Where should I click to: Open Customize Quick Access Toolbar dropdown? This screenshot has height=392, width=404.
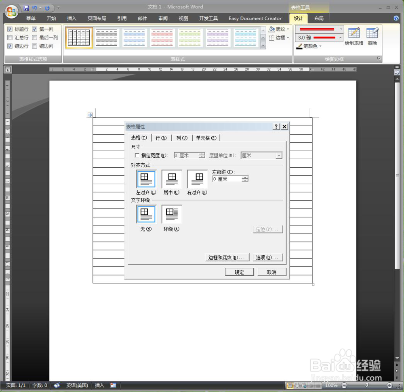point(59,8)
